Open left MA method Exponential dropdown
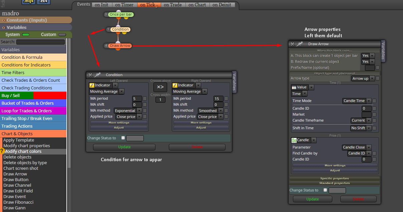This screenshot has width=403, height=212. 128,111
